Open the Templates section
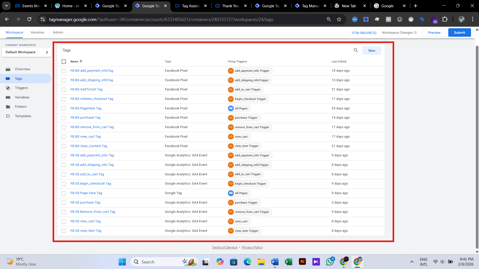The width and height of the screenshot is (479, 269). [x=23, y=116]
